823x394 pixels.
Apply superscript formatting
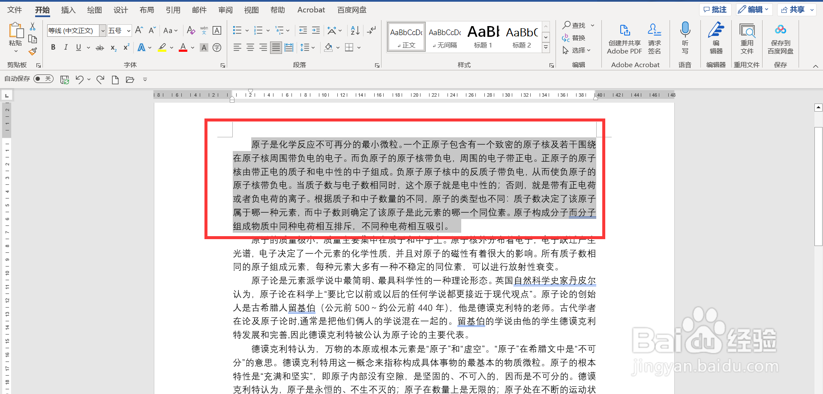[126, 47]
